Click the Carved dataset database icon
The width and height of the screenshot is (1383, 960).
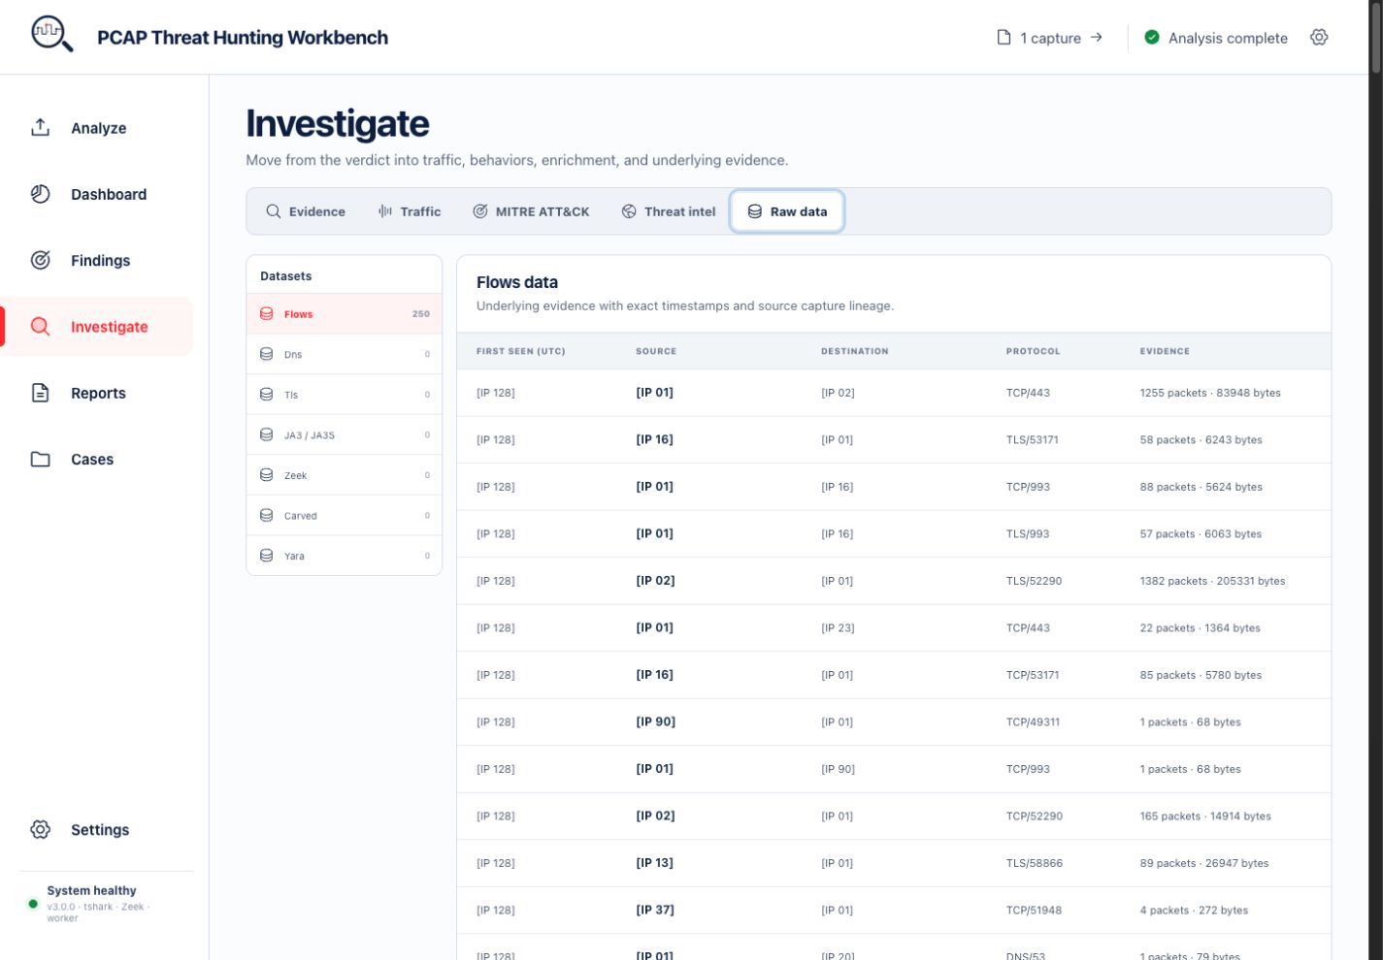click(267, 516)
